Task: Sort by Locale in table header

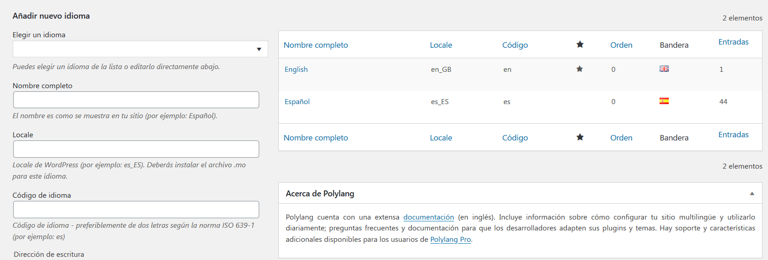Action: [441, 45]
